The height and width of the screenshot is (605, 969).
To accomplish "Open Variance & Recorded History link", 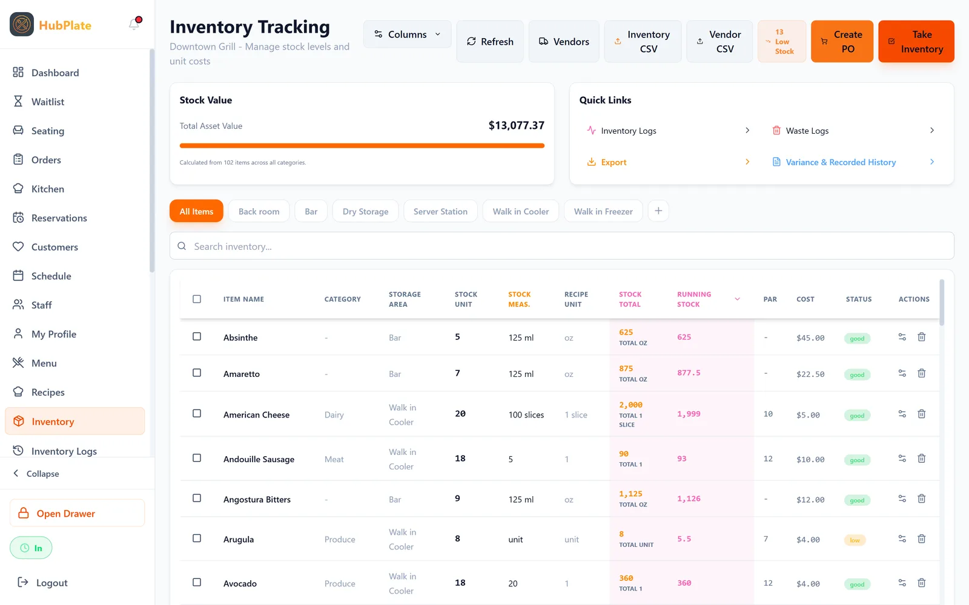I will (854, 162).
